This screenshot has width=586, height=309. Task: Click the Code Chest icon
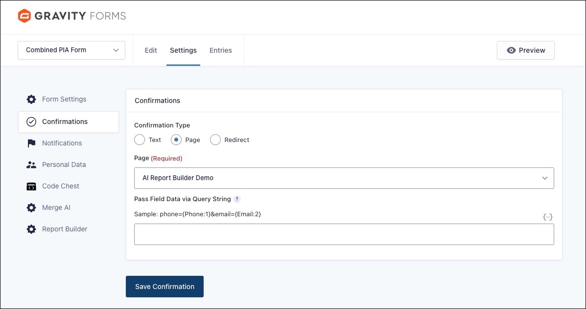click(31, 186)
